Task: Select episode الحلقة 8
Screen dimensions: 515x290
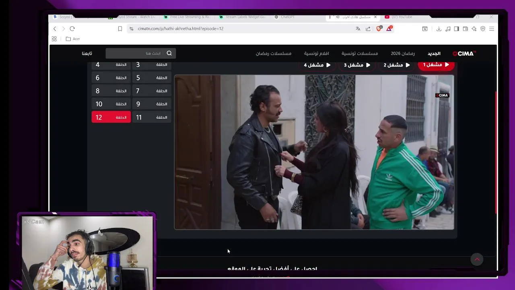Action: (111, 91)
